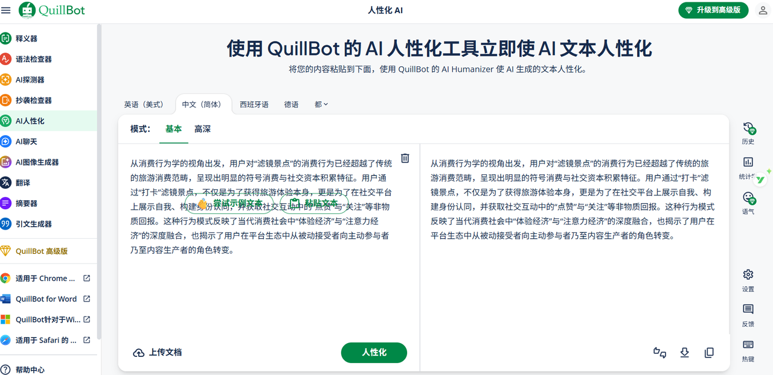Open 设置 settings gear icon

tap(748, 274)
